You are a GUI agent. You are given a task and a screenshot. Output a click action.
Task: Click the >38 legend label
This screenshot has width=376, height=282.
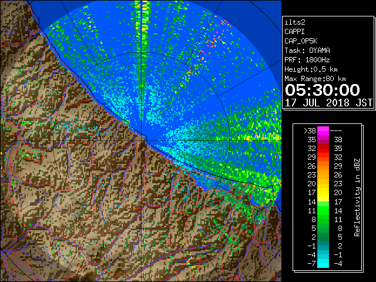(x=310, y=130)
